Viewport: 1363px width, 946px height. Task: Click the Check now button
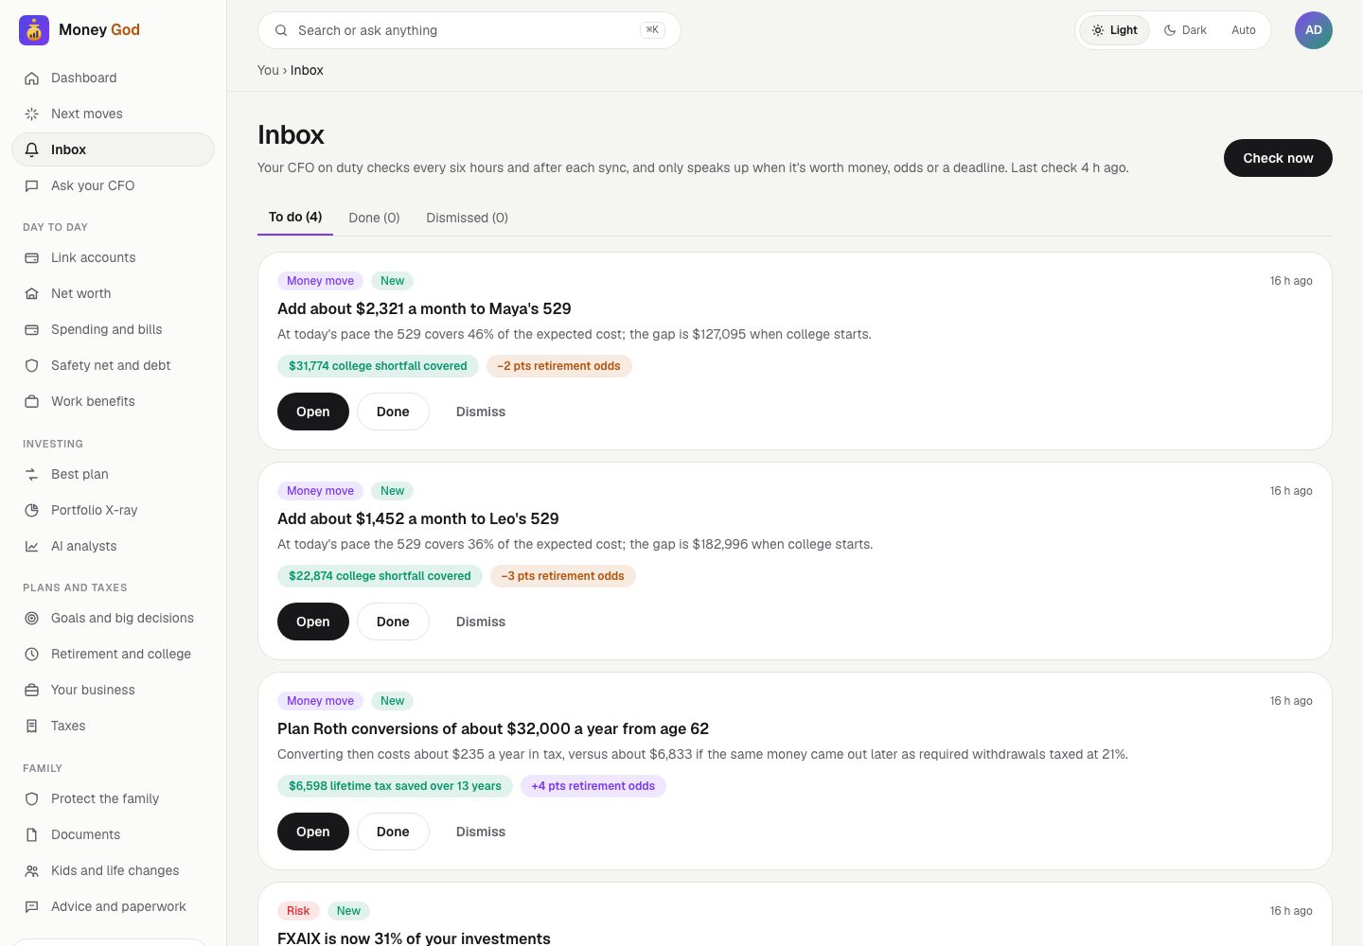tap(1278, 158)
